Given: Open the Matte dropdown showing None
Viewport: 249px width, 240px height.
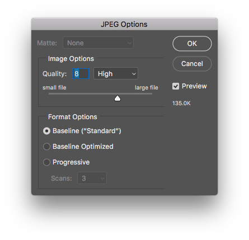Looking at the screenshot, I should pos(98,43).
